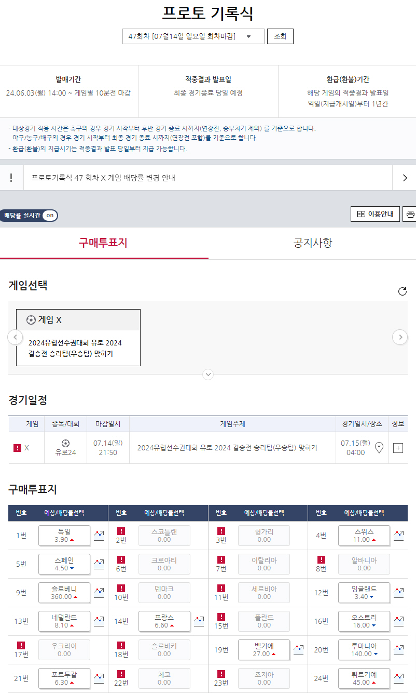The image size is (416, 694).
Task: Switch to the 구매투표지 tab
Action: [x=104, y=243]
